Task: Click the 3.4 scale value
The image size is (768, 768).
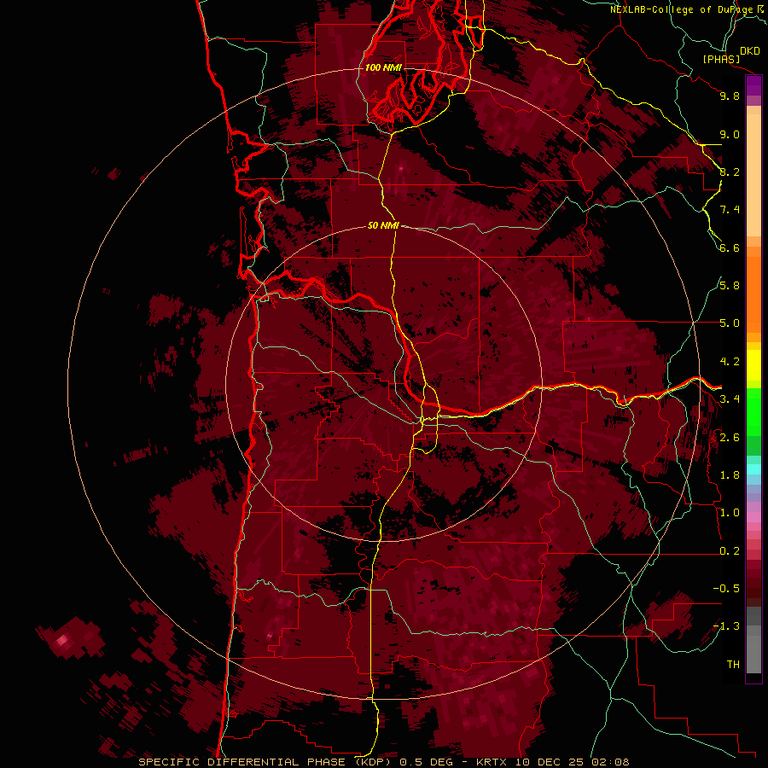Action: point(730,399)
